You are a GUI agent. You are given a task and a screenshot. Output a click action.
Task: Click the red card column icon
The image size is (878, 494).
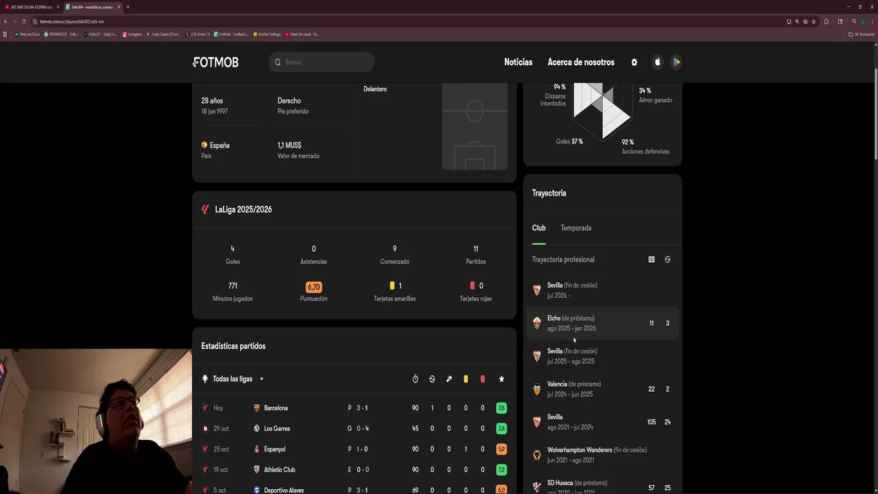[x=482, y=379]
